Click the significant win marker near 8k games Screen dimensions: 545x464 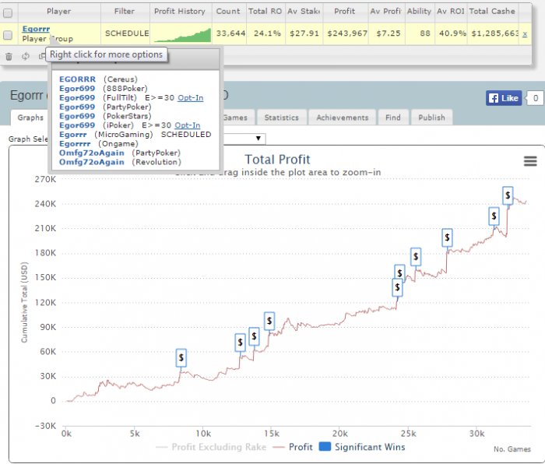click(181, 357)
